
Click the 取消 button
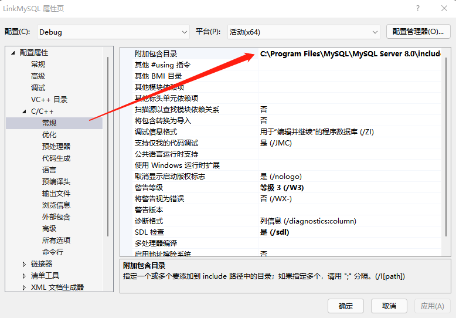389,306
